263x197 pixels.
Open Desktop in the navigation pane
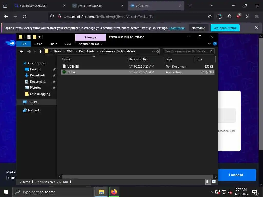[x=35, y=69]
